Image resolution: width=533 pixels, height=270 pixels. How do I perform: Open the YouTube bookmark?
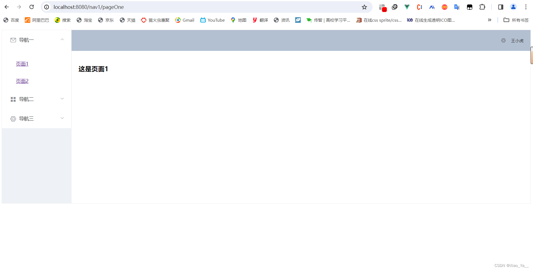click(212, 20)
